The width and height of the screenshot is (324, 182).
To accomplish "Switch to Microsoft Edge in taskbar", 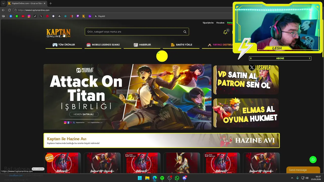I will click(x=155, y=178).
